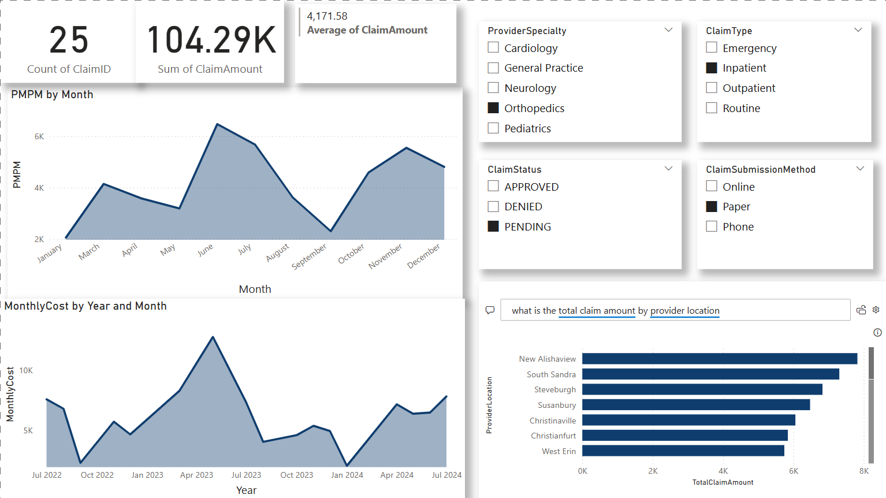Click the turn-into-standard-visual icon above Q&A chart
Image resolution: width=886 pixels, height=498 pixels.
(861, 310)
